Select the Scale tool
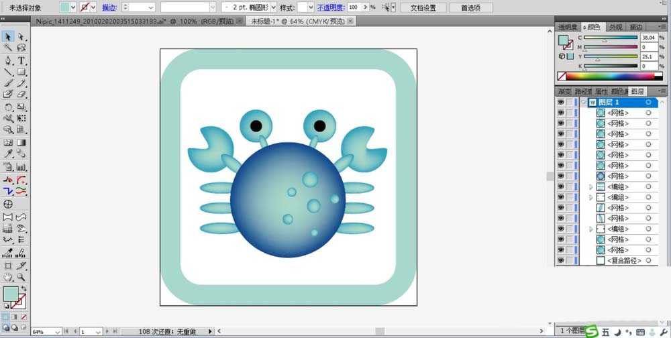This screenshot has width=671, height=338. [x=21, y=107]
